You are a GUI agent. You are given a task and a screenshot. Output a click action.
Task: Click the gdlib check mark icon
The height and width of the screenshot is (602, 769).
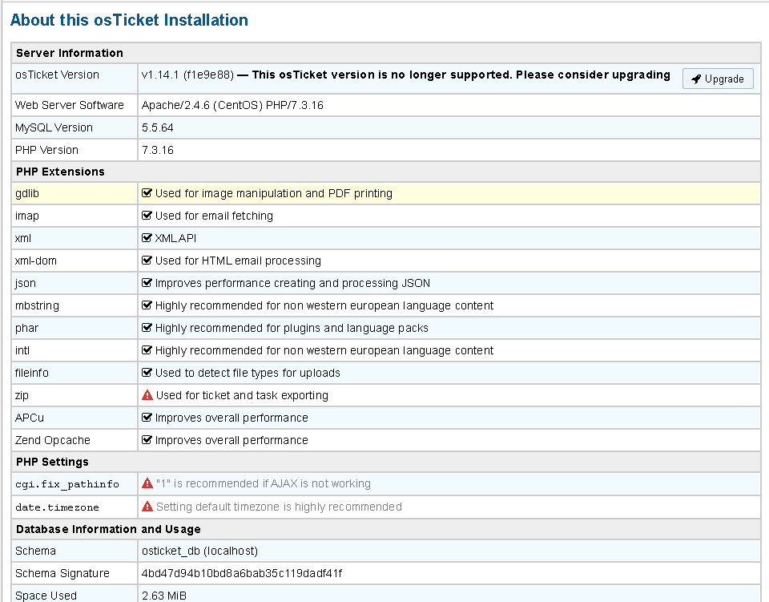click(x=147, y=193)
